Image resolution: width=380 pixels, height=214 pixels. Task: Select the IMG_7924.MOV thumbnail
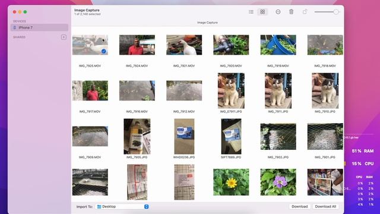click(137, 45)
